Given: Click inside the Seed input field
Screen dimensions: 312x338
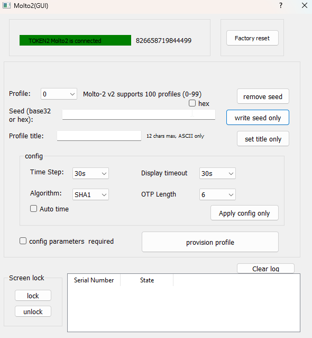Looking at the screenshot, I should (x=139, y=114).
